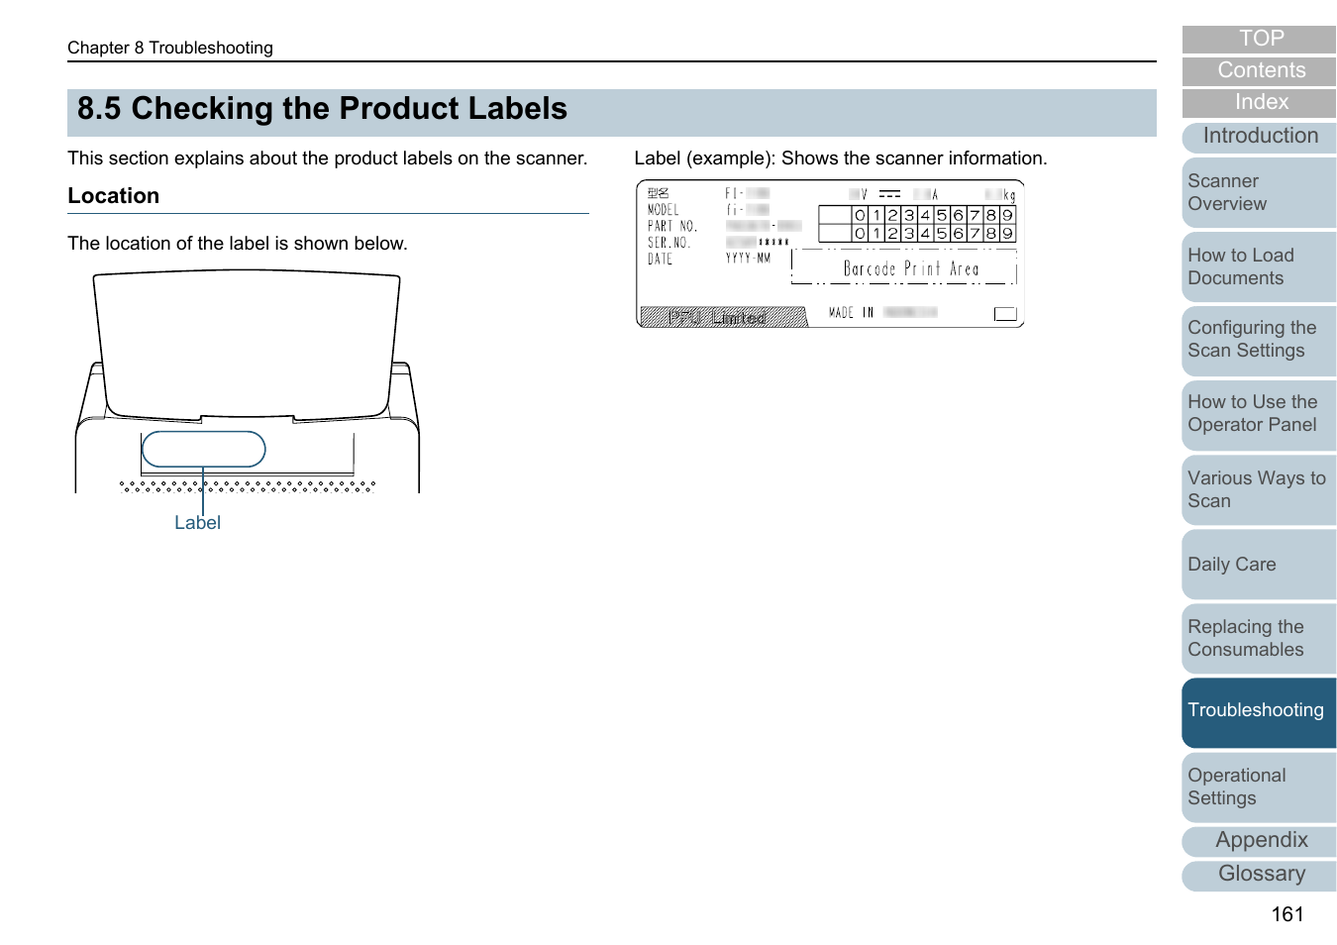Open the Index tab
Image resolution: width=1337 pixels, height=945 pixels.
click(1259, 102)
